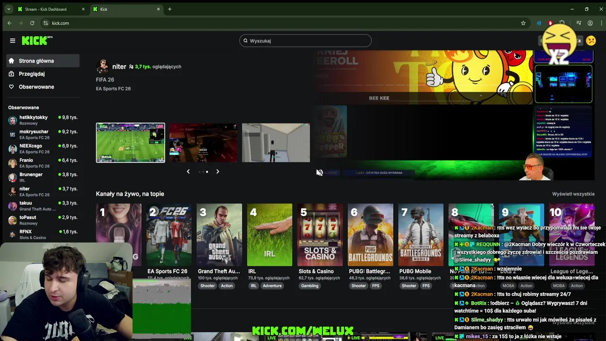The height and width of the screenshot is (341, 606).
Task: Click the search magnifier icon
Action: pyautogui.click(x=245, y=41)
